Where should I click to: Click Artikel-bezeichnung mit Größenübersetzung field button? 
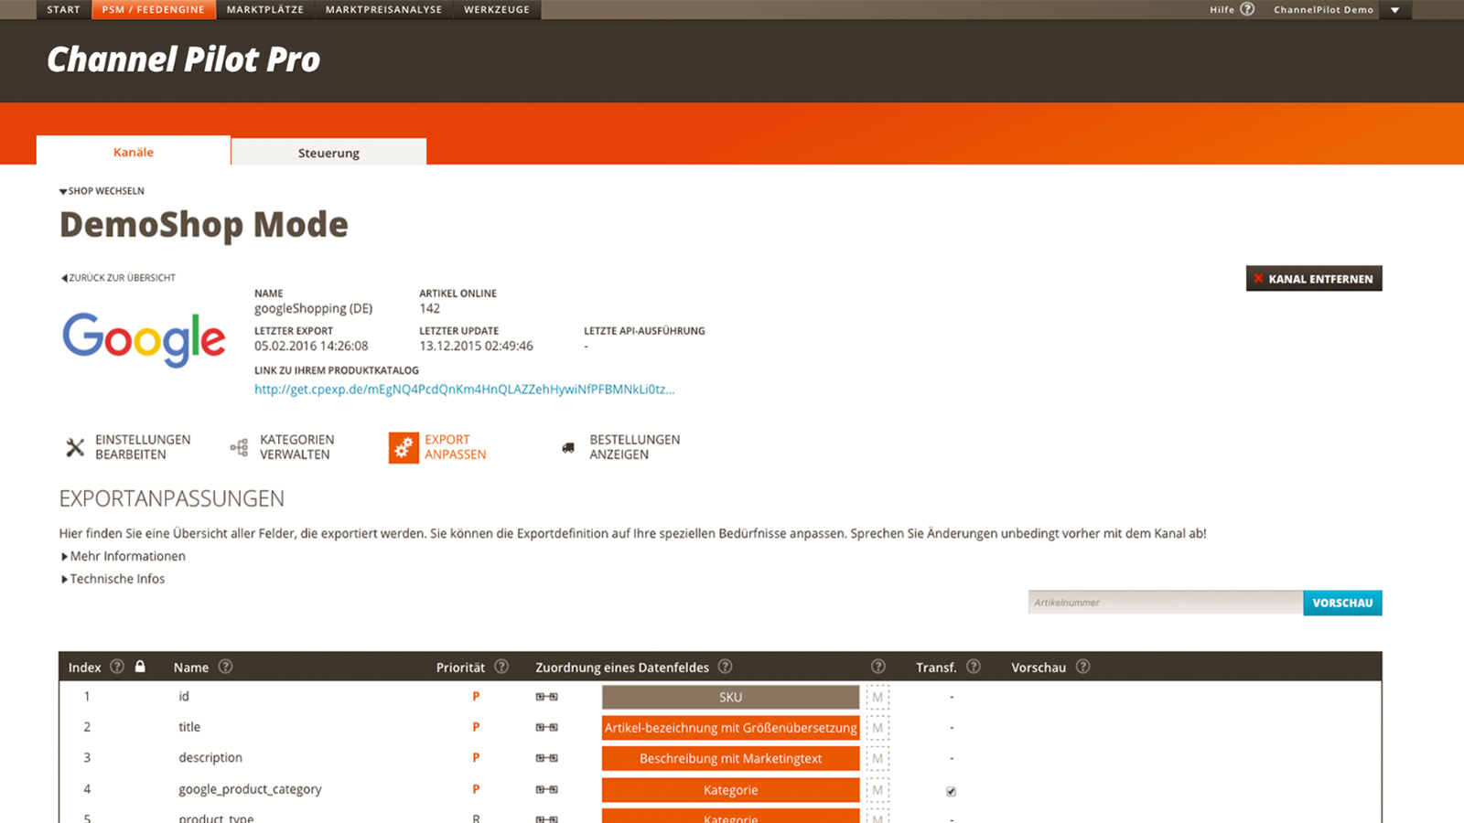pyautogui.click(x=730, y=728)
